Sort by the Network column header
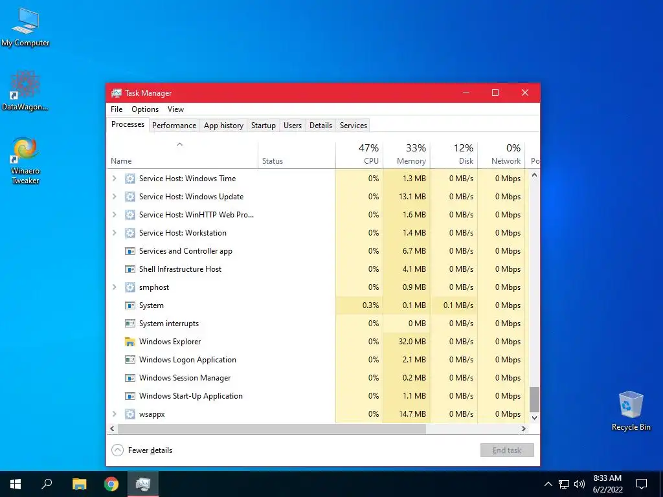The height and width of the screenshot is (497, 663). 502,155
